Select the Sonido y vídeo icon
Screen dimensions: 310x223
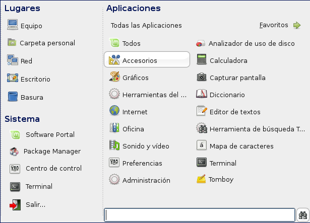[x=114, y=145]
